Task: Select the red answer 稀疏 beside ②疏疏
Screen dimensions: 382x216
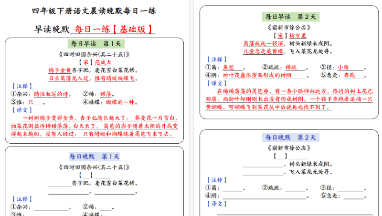Action: 291,67
